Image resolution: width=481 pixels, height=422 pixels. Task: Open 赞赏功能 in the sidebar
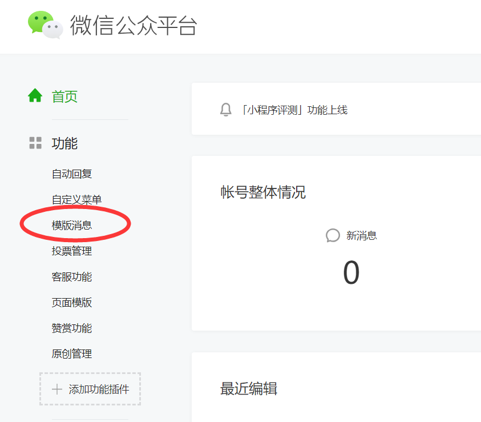pos(72,328)
